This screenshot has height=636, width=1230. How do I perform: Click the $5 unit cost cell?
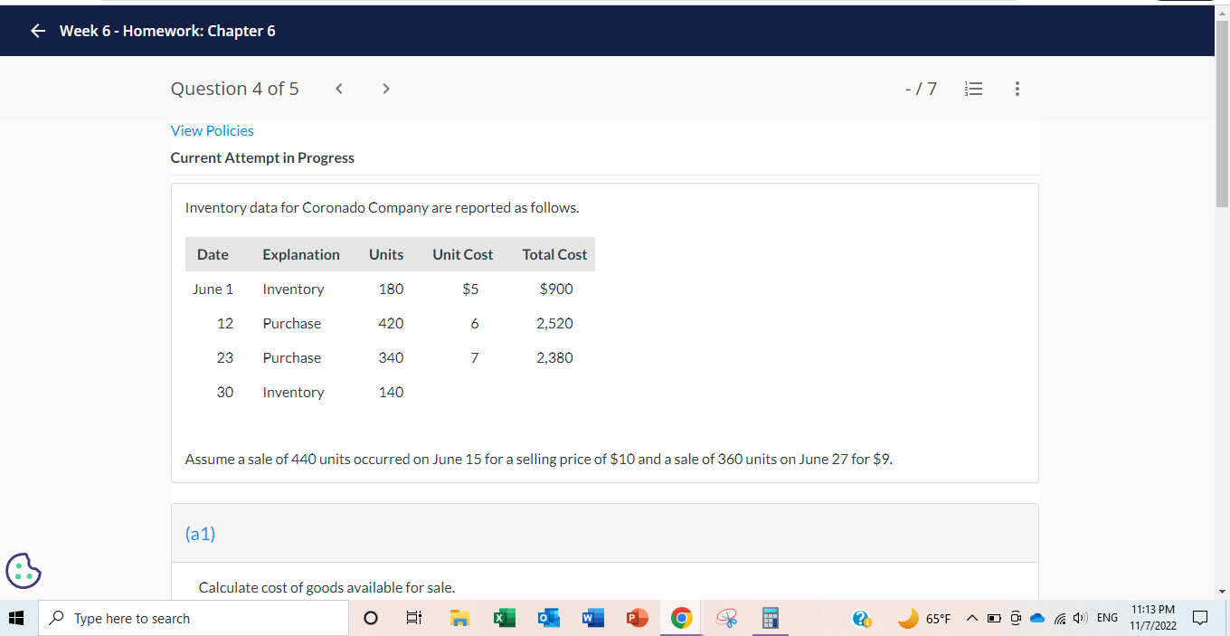tap(470, 290)
